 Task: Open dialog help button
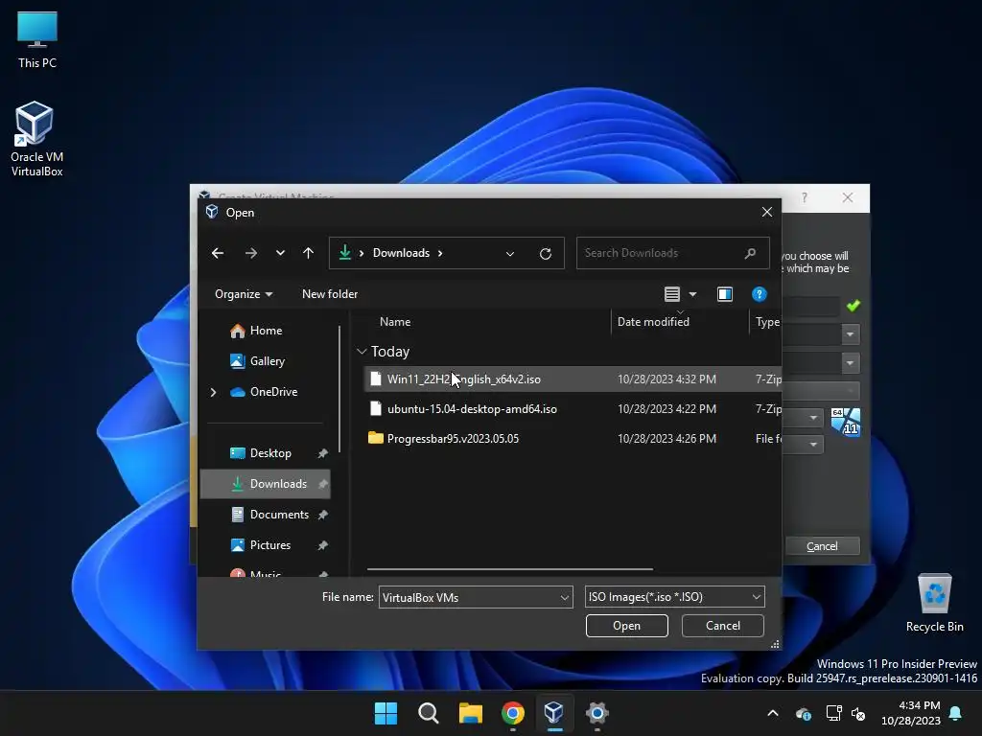760,294
